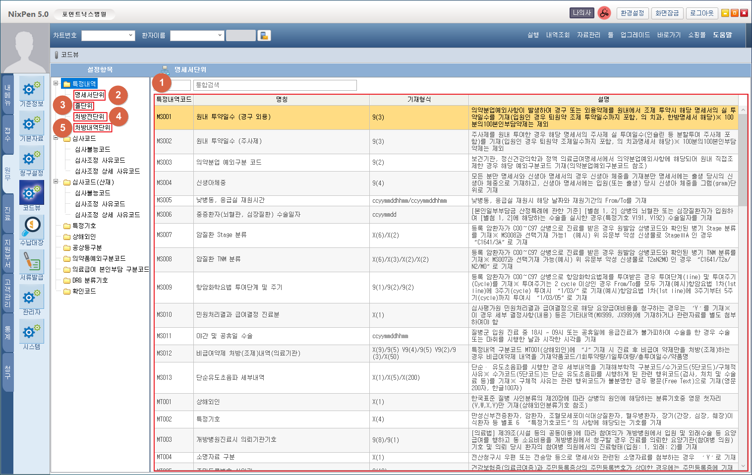Select the 청구설정 icon
The width and height of the screenshot is (752, 475).
31,158
